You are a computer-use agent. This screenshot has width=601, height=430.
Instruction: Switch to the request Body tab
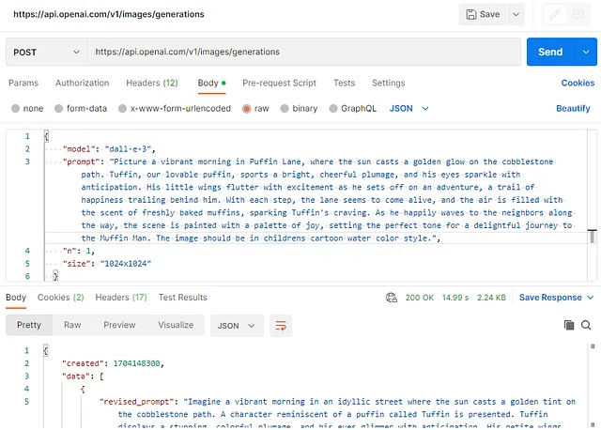[211, 83]
